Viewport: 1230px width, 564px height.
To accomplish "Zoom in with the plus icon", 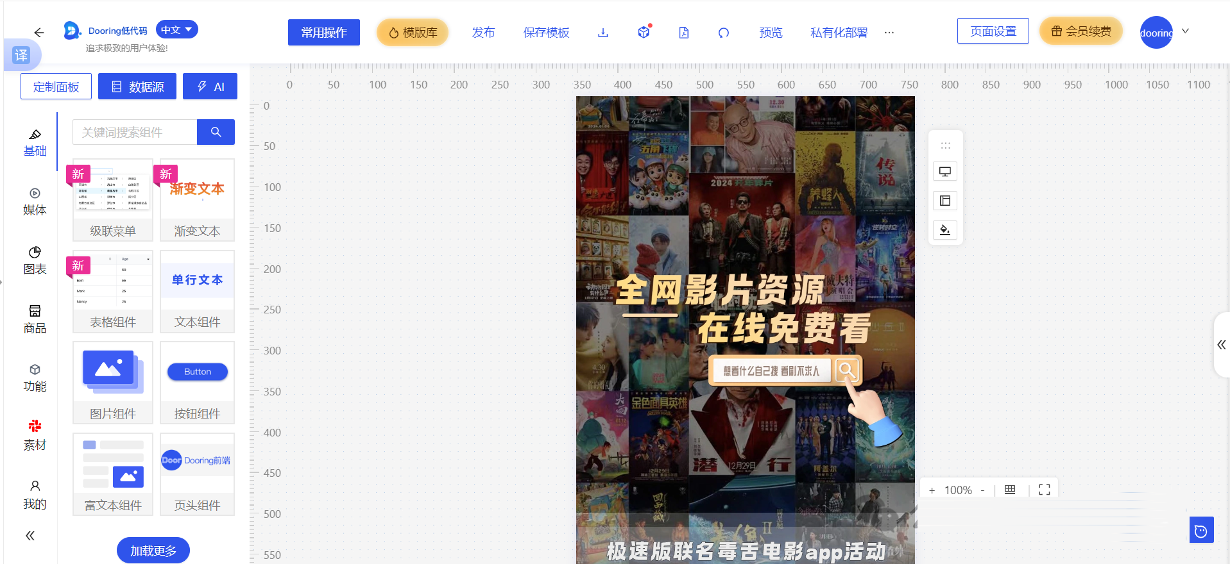I will [x=932, y=490].
